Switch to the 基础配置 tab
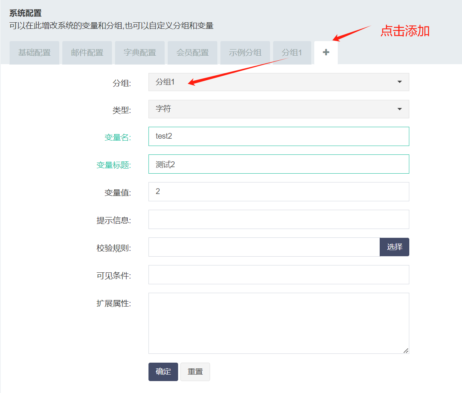The height and width of the screenshot is (393, 462). point(34,53)
